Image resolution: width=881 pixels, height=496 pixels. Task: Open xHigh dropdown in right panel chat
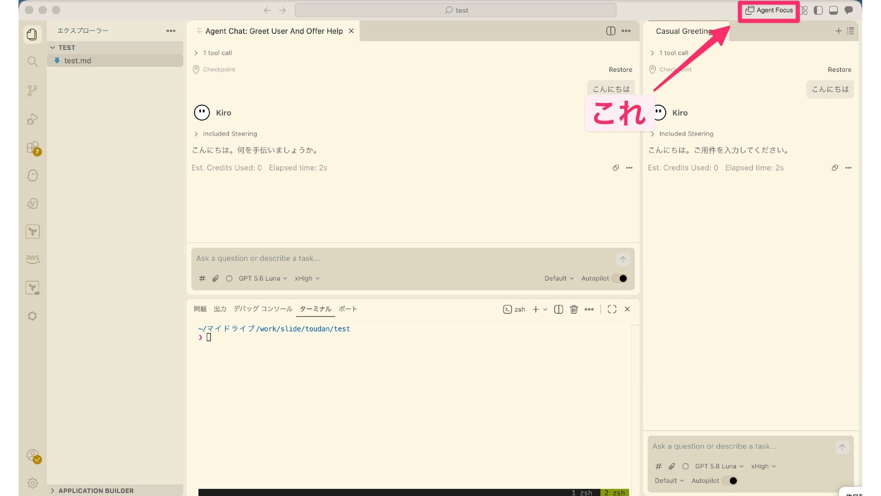tap(764, 466)
